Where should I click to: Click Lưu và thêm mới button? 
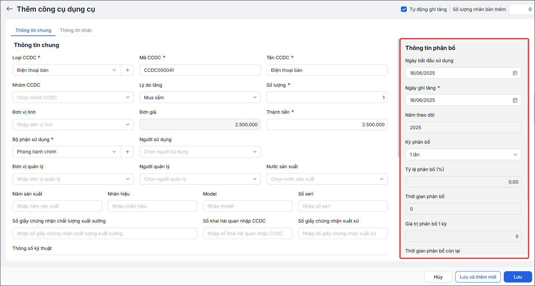tap(478, 277)
